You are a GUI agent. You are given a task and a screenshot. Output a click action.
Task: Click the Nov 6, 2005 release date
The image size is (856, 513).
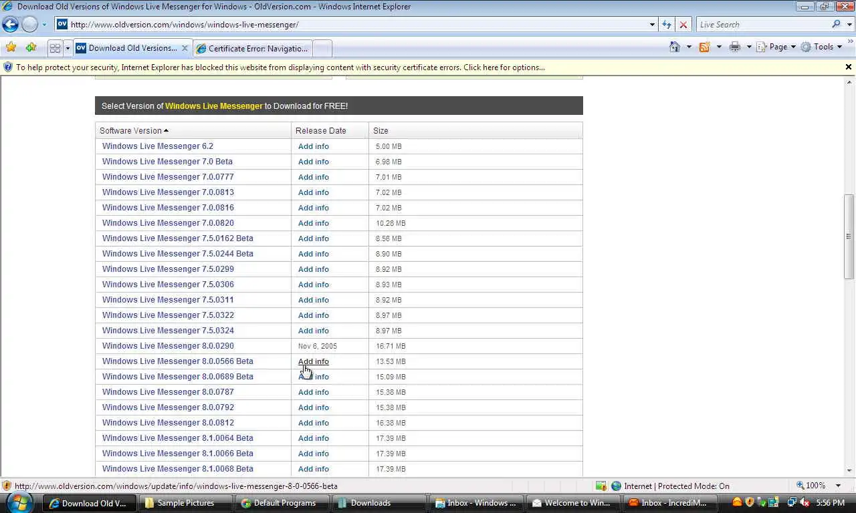(318, 346)
